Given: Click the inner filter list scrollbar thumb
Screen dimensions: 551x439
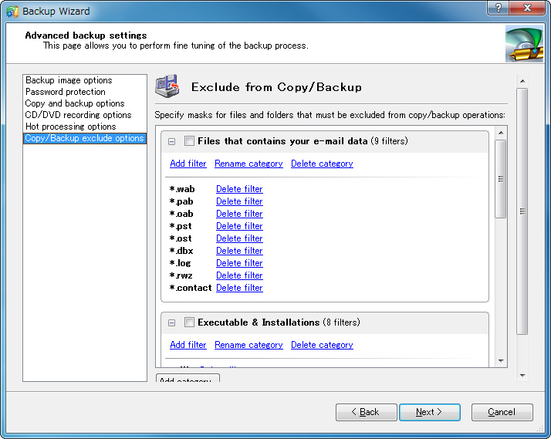Looking at the screenshot, I should [501, 179].
